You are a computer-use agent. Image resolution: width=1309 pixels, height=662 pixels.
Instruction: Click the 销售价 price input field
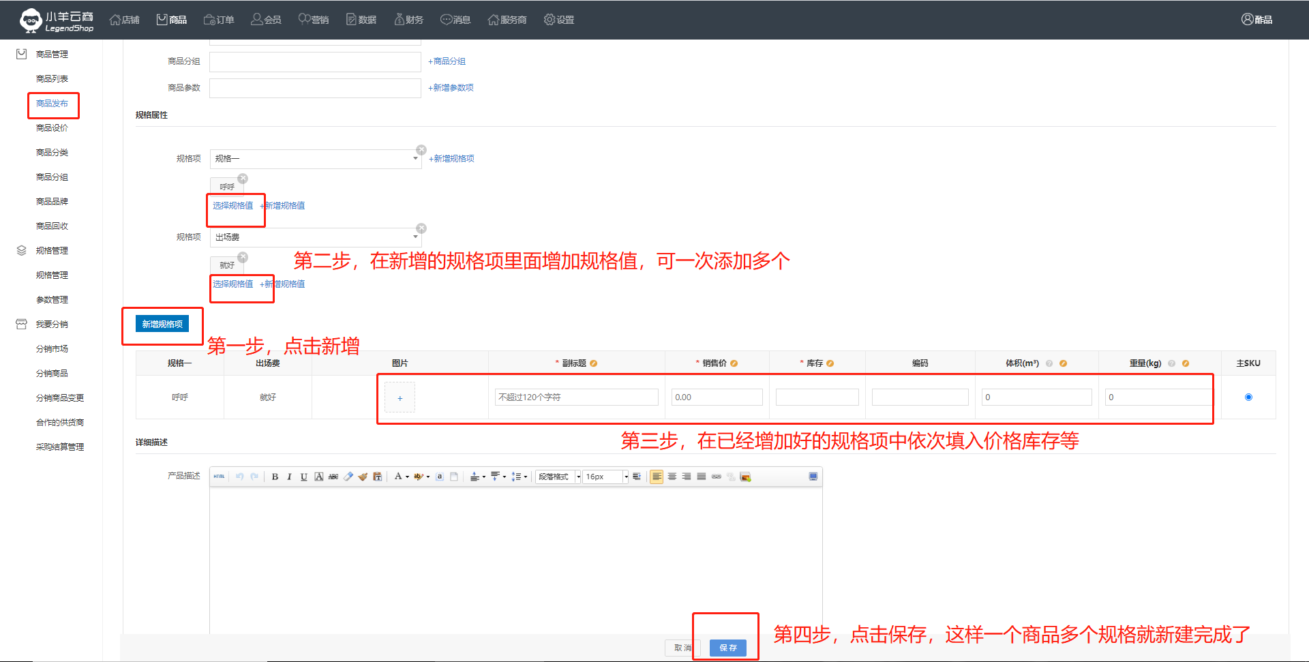point(717,397)
